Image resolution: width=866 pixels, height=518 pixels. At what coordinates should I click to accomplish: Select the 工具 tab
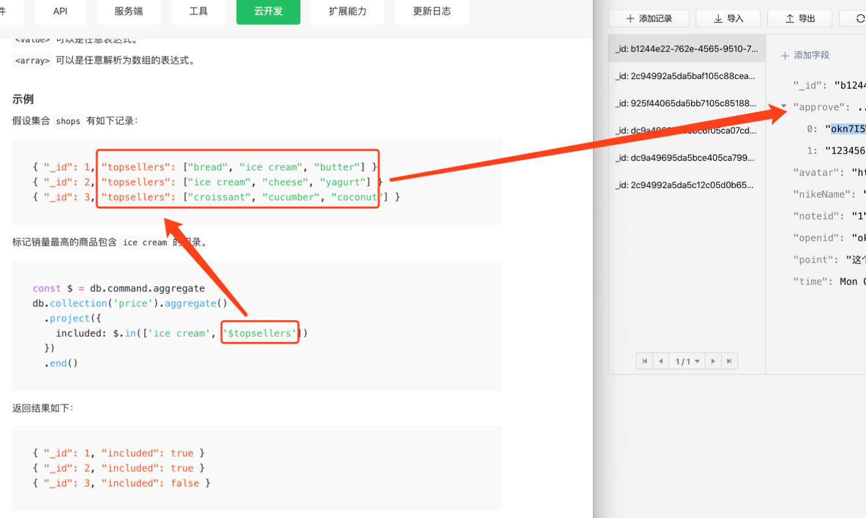[199, 11]
